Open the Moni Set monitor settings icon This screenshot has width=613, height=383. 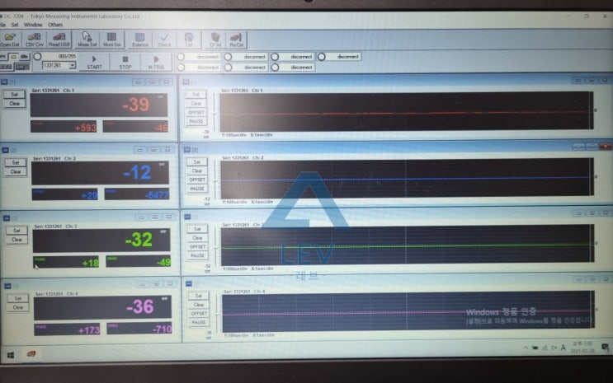pyautogui.click(x=112, y=39)
